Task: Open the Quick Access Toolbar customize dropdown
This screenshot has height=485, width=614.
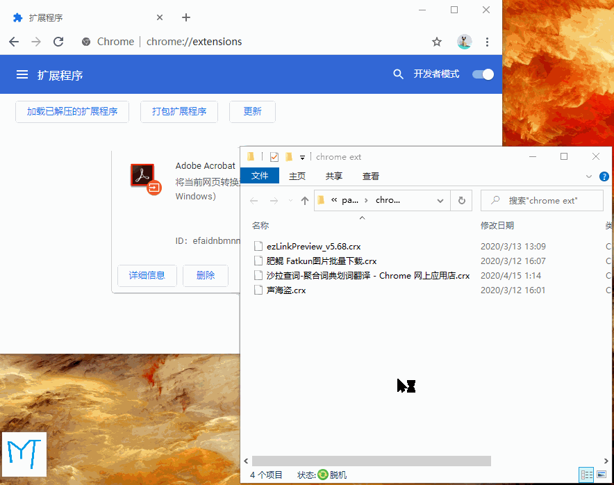Action: click(x=301, y=156)
